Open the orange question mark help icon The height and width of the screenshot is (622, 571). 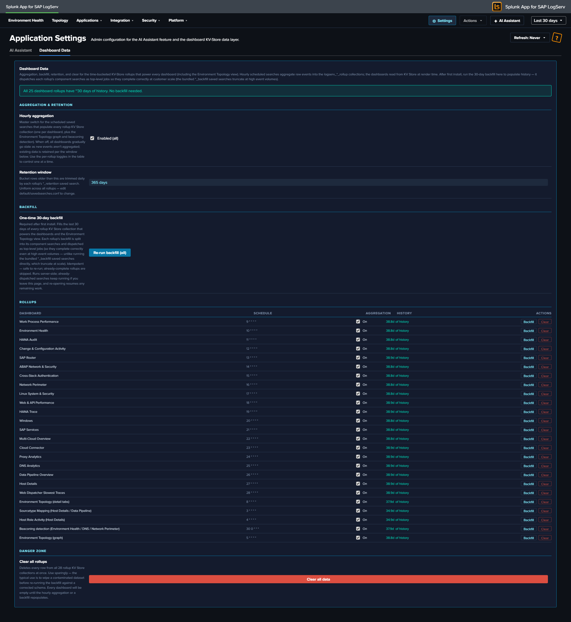[557, 38]
